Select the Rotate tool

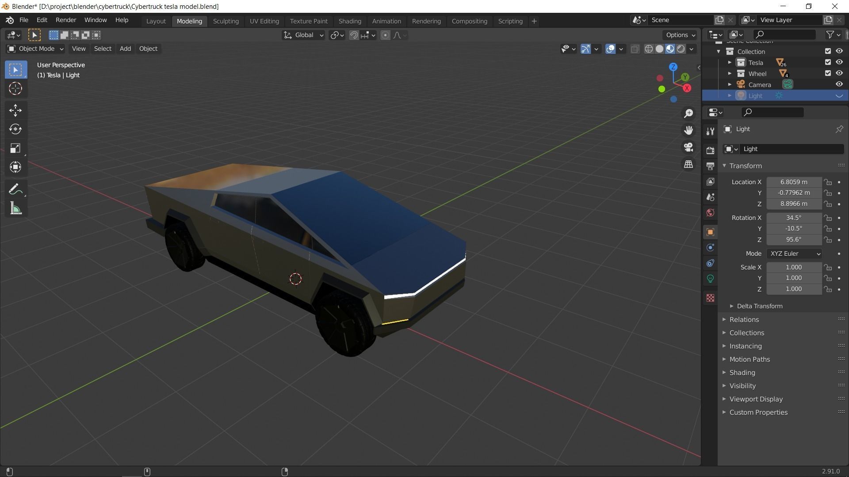point(15,129)
